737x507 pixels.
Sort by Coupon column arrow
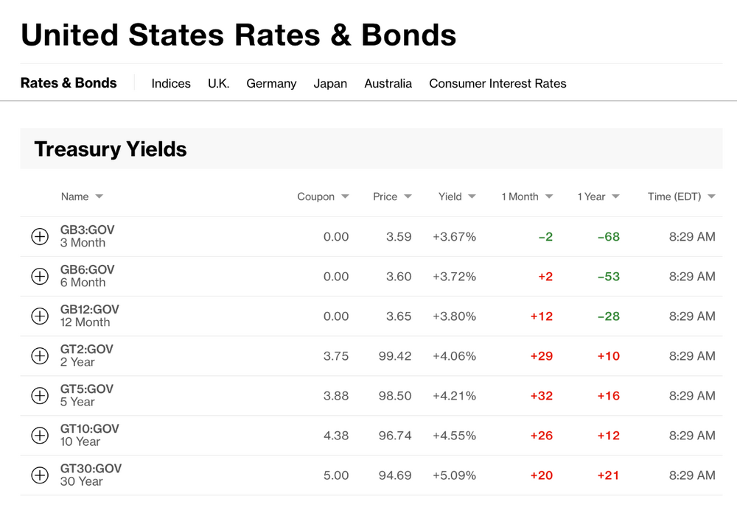pyautogui.click(x=345, y=196)
